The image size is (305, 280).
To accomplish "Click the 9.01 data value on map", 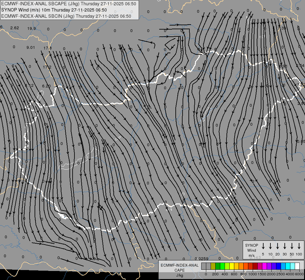I will [31, 47].
